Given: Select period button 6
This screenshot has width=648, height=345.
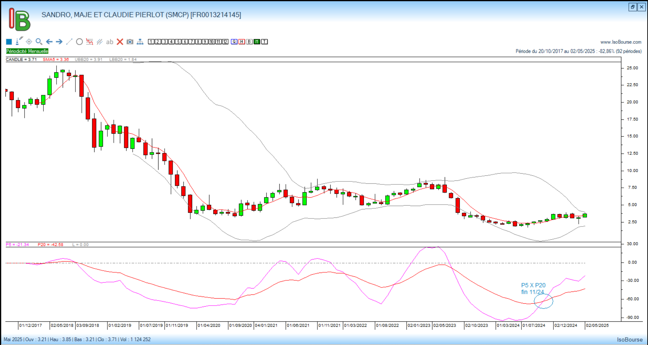Looking at the screenshot, I should tap(185, 42).
